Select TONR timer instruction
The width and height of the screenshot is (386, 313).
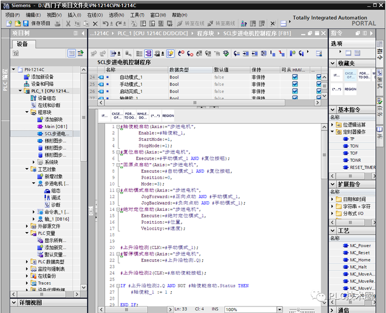point(352,160)
